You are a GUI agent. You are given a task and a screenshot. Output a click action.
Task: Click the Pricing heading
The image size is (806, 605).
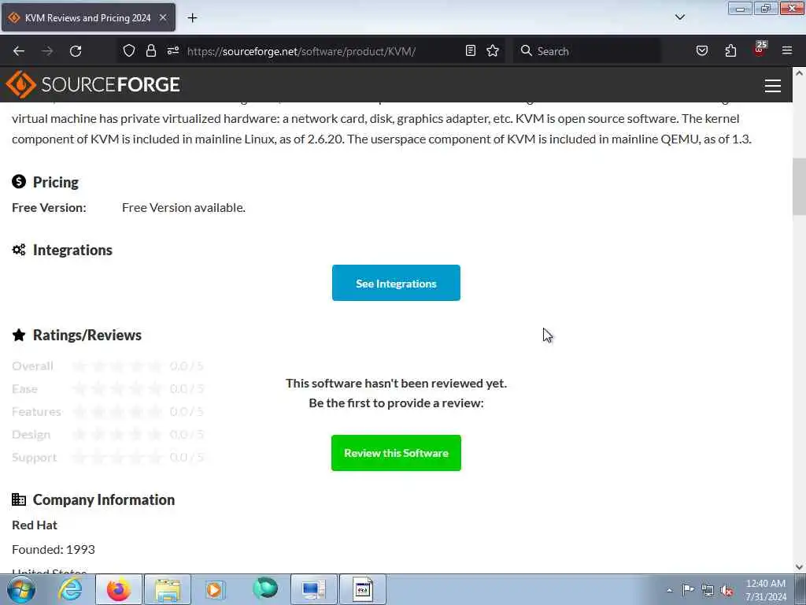(x=56, y=182)
